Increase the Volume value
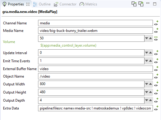The image size is (161, 120). [x=151, y=38]
